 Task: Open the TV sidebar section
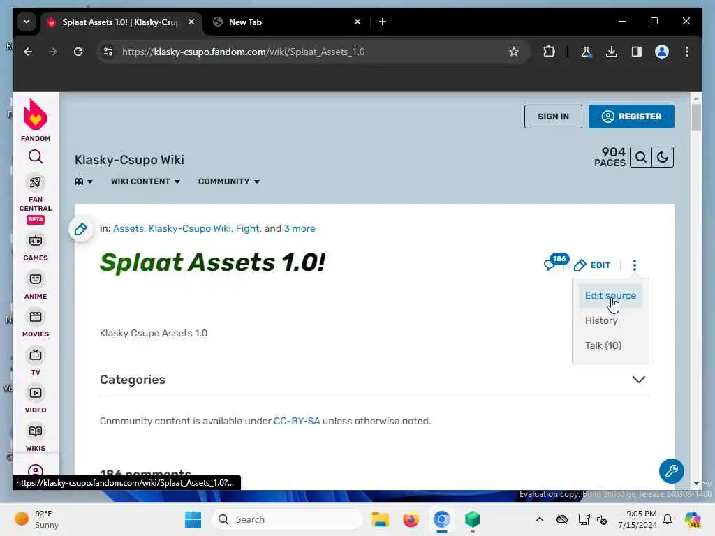(36, 362)
